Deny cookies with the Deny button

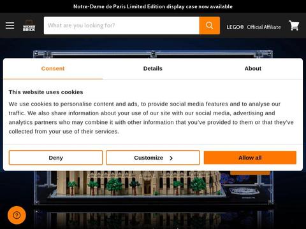[x=55, y=158]
